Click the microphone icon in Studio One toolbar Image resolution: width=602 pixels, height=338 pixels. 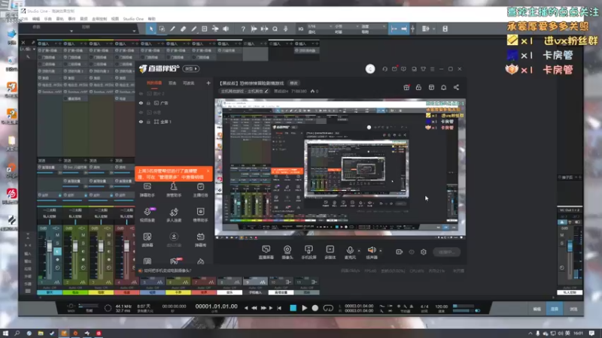coord(286,29)
